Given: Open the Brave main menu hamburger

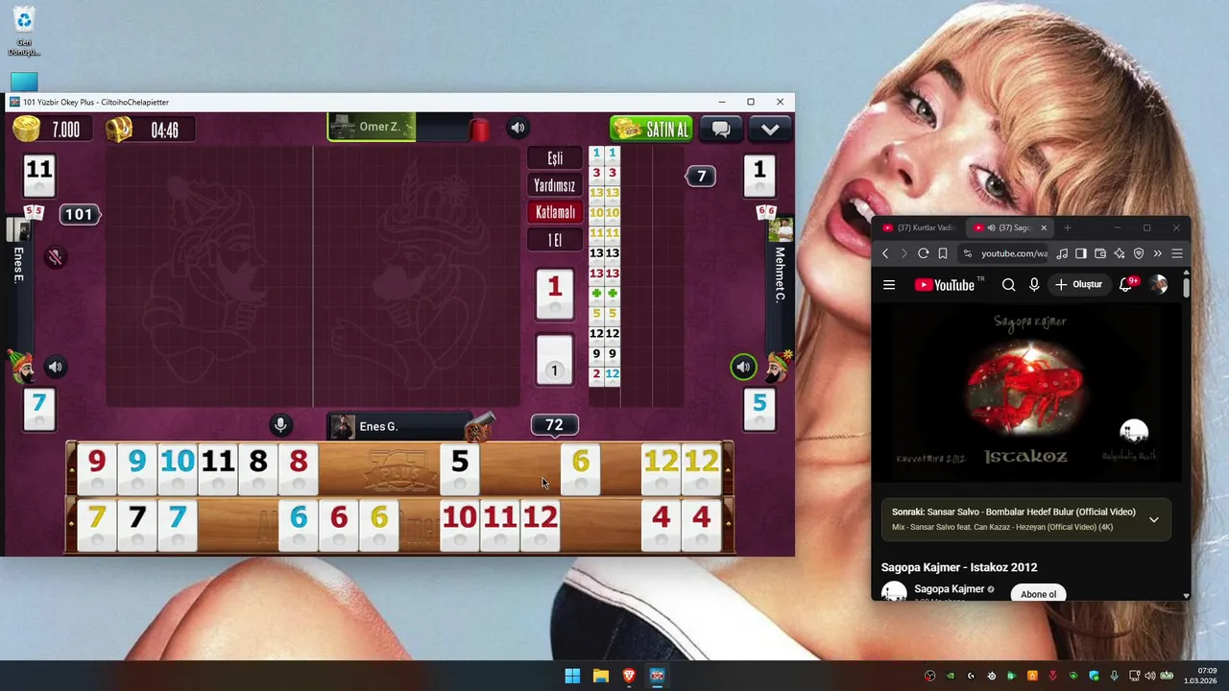Looking at the screenshot, I should click(x=1177, y=253).
